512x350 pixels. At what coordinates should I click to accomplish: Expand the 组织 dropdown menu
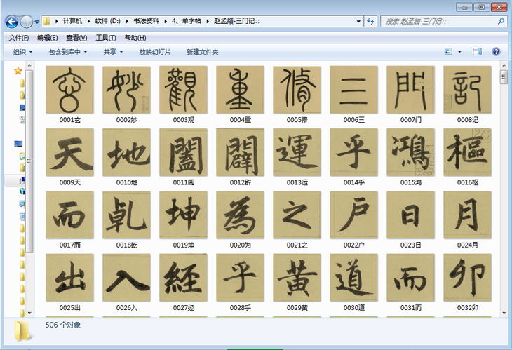tap(23, 52)
